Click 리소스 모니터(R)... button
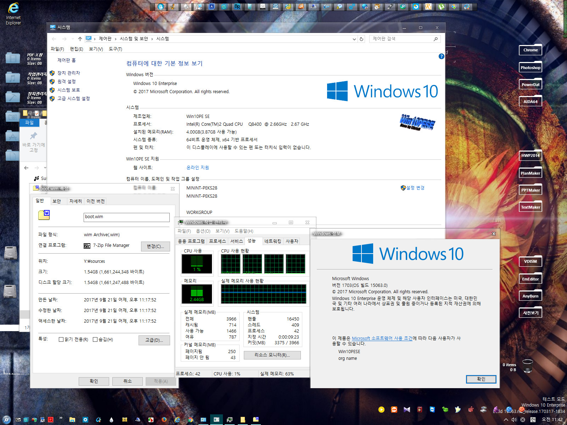567x425 pixels. point(272,355)
